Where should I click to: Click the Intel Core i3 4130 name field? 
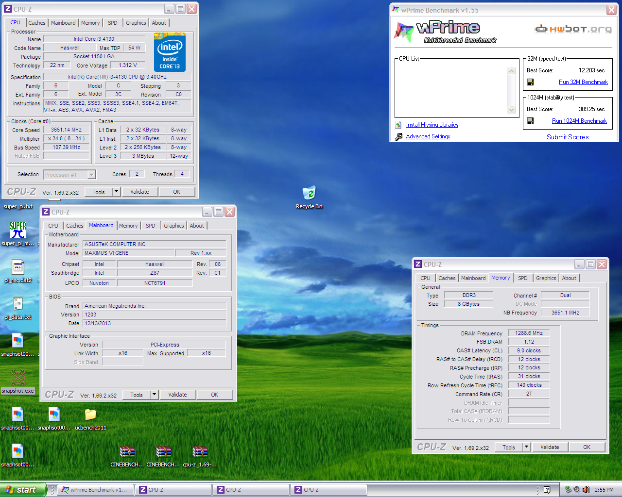click(94, 39)
